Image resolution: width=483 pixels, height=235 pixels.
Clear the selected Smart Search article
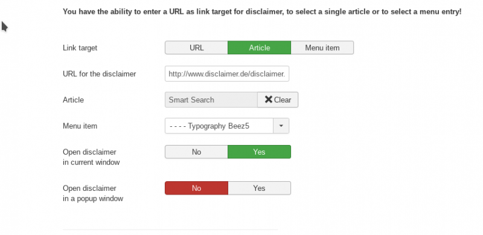coord(278,100)
